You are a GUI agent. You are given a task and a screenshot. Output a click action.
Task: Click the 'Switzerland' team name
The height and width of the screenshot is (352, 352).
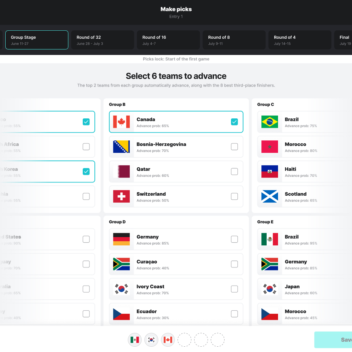click(151, 194)
